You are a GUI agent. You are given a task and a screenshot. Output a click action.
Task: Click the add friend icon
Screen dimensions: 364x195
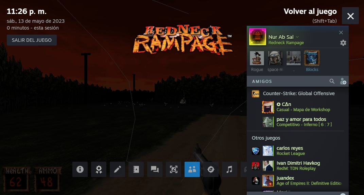[x=343, y=81]
